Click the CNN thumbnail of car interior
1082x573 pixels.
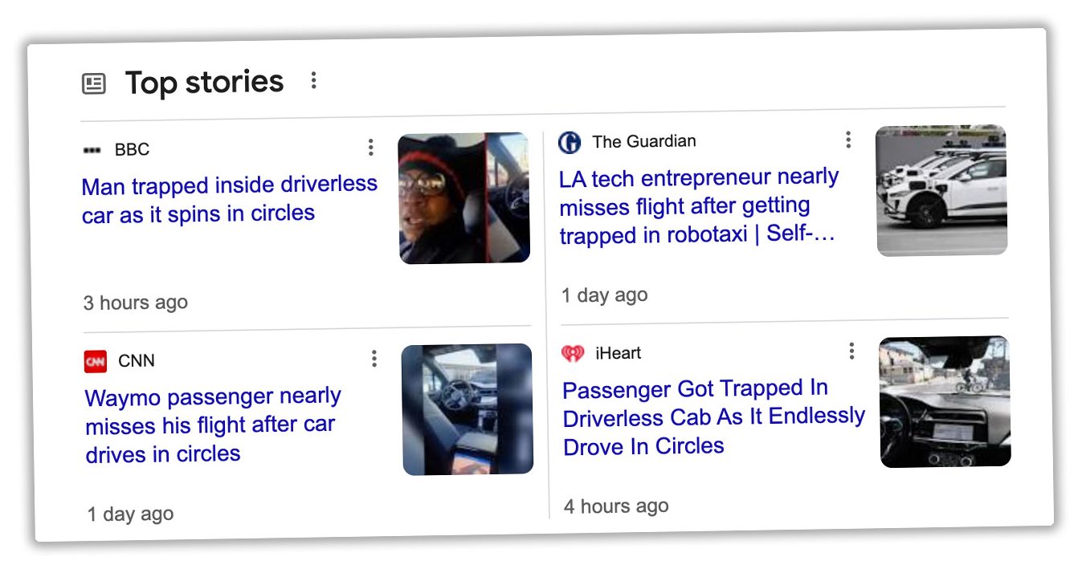(x=468, y=409)
